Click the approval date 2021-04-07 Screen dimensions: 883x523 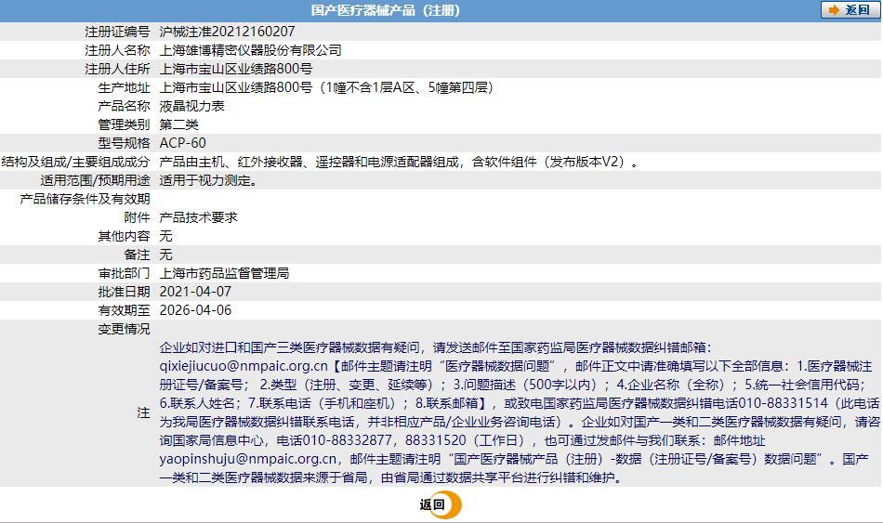click(196, 292)
